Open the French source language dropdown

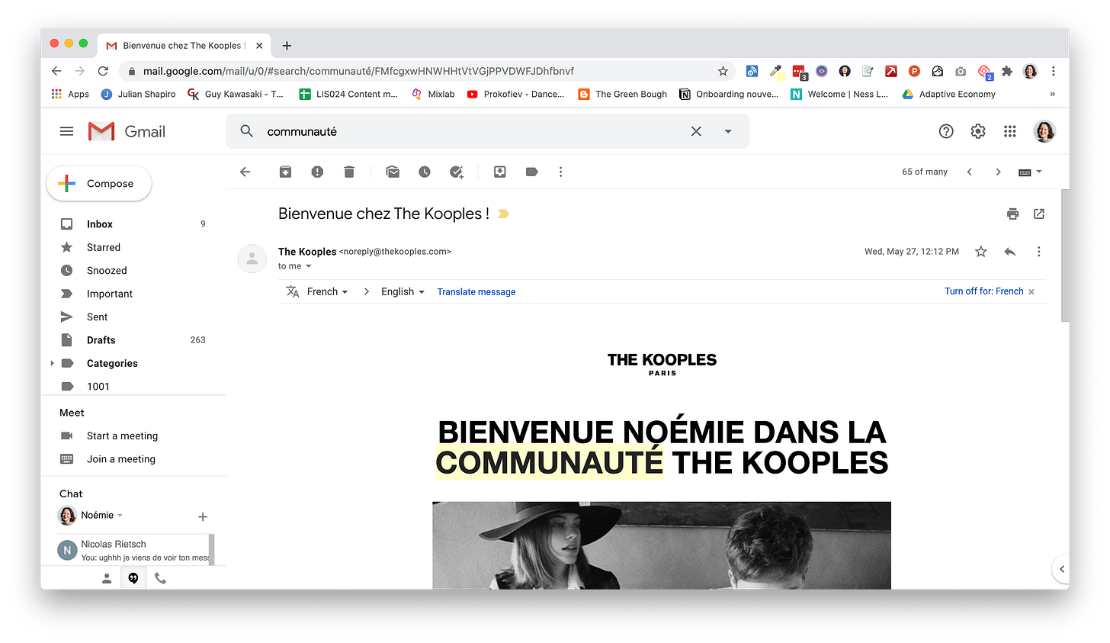pos(327,292)
